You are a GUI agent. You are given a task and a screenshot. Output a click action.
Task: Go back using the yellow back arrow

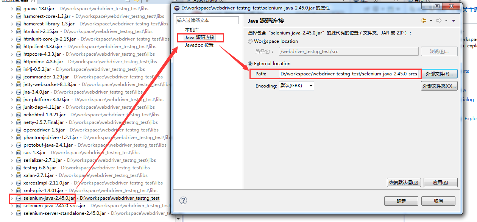(423, 20)
